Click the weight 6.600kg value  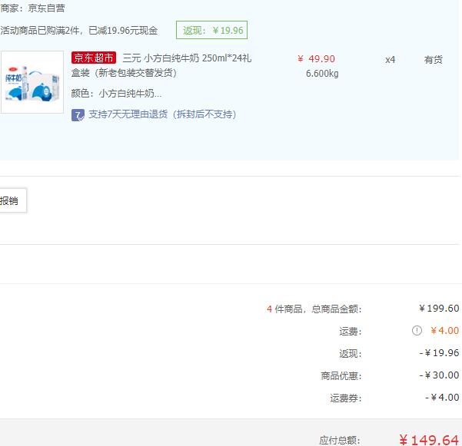click(322, 74)
